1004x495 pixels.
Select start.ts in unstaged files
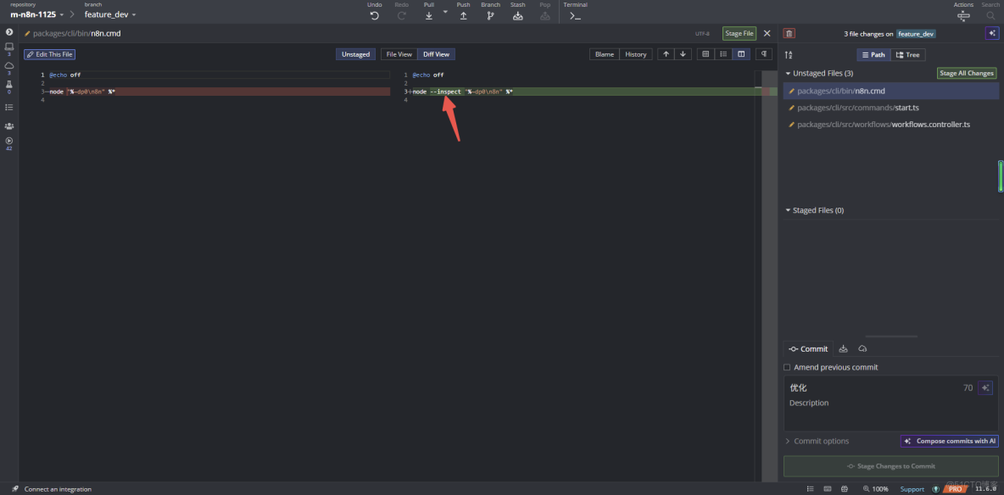click(890, 108)
